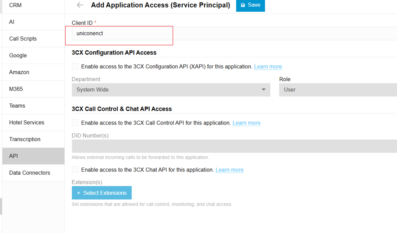
Task: Open Learn more link for Configuration API
Action: coord(268,67)
